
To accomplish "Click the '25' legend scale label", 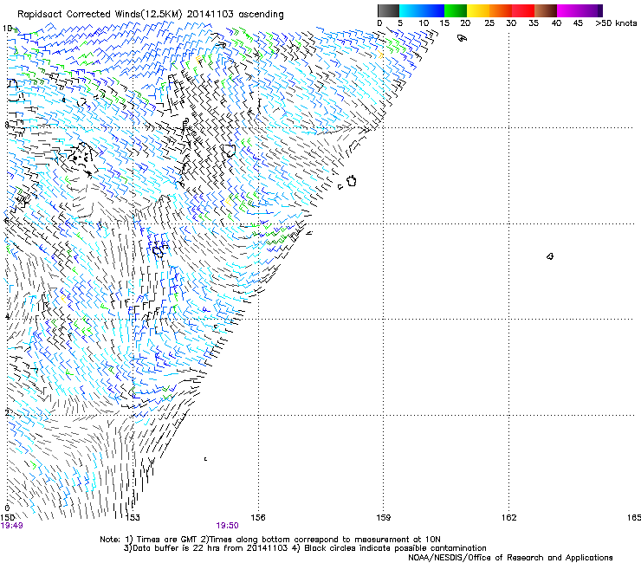I will pyautogui.click(x=489, y=23).
